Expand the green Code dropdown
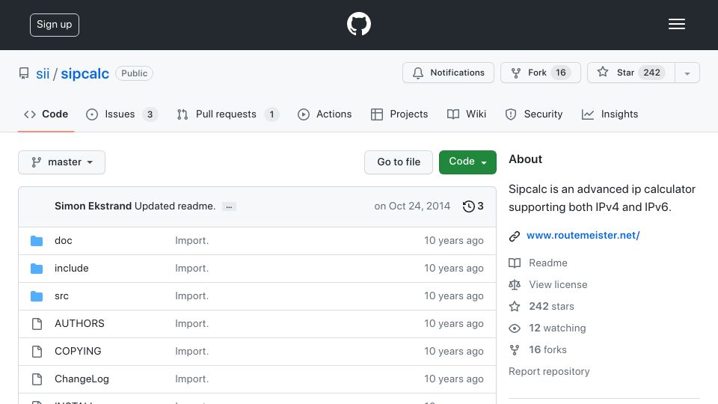 click(467, 162)
